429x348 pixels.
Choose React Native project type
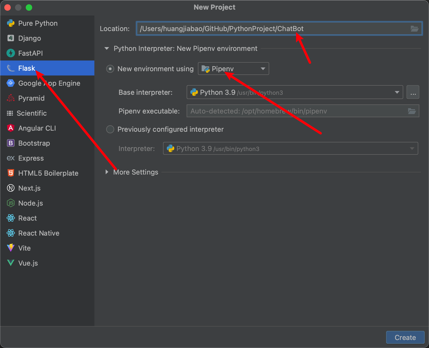pyautogui.click(x=47, y=233)
